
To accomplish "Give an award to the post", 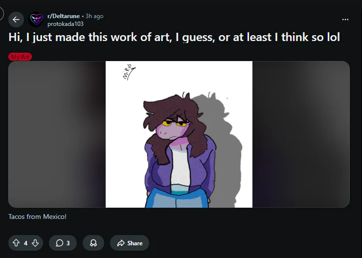I will pyautogui.click(x=93, y=243).
